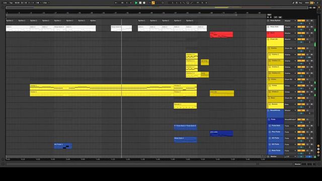The height and width of the screenshot is (181, 322).
Task: Arm the Picc Flute track for recording
Action: (x=311, y=132)
